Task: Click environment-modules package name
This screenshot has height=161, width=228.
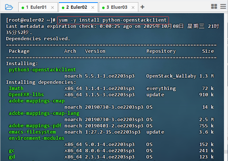Action: [37, 138]
